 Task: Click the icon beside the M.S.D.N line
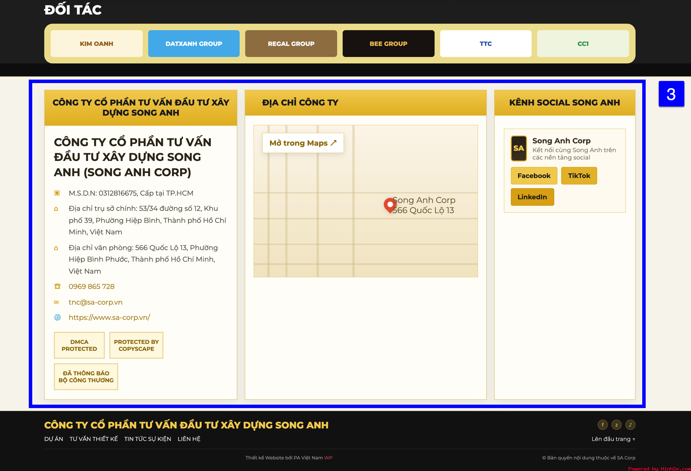(57, 193)
